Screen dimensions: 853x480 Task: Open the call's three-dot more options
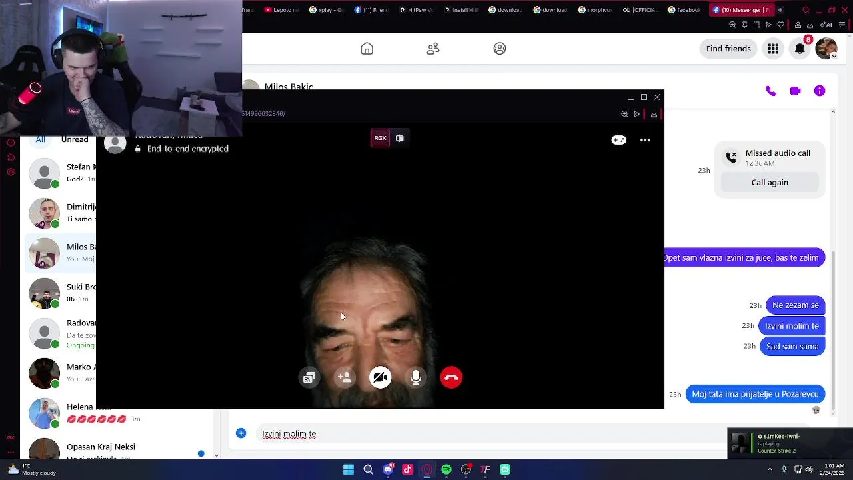click(645, 140)
